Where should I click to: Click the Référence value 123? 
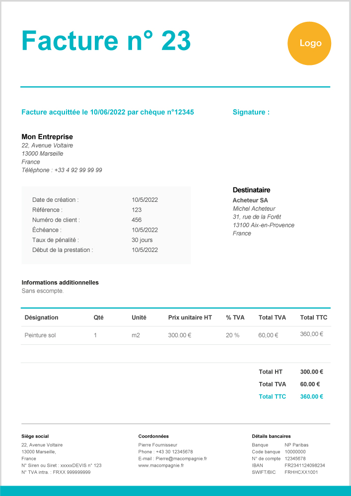[137, 210]
